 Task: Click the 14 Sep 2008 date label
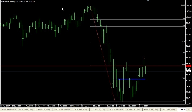109,106
